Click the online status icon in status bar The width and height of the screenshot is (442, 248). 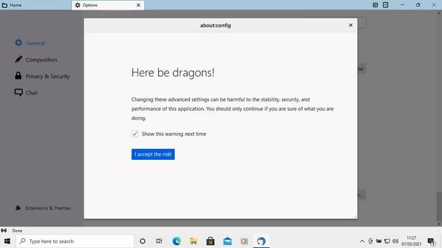click(x=4, y=231)
